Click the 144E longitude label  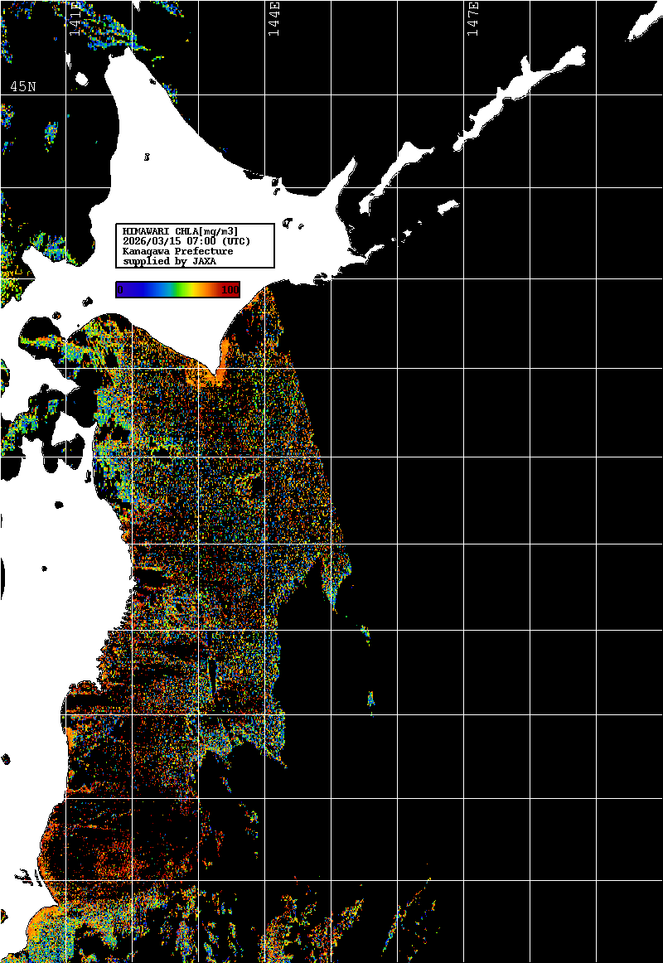273,18
